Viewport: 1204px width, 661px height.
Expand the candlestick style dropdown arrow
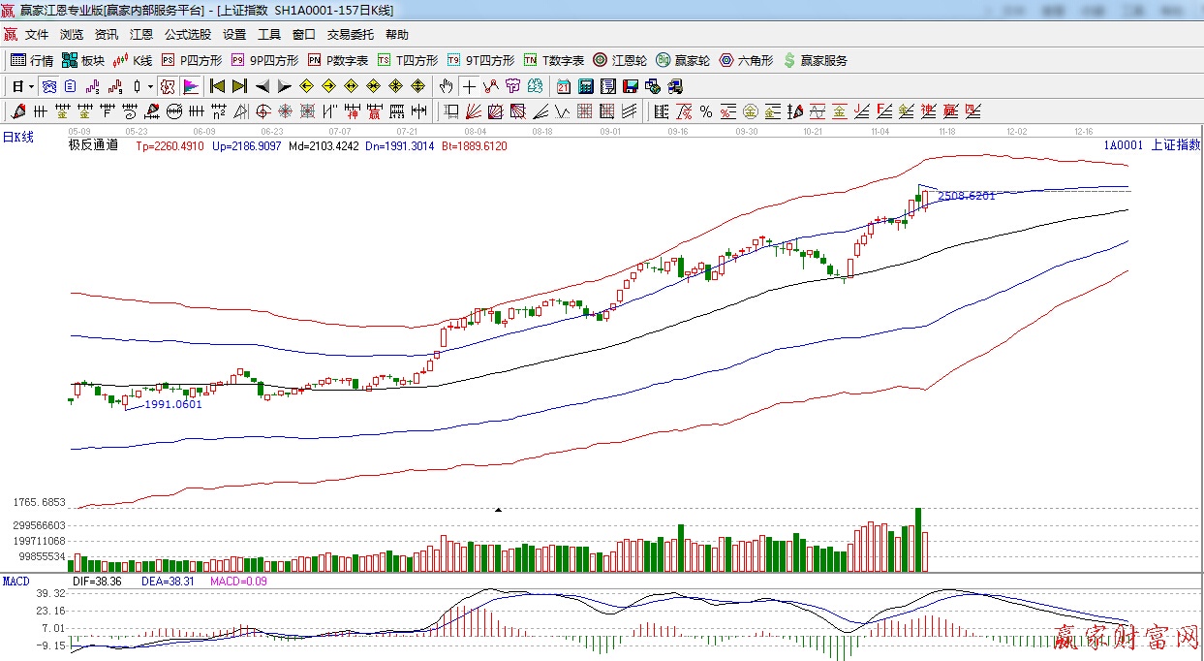pos(150,86)
